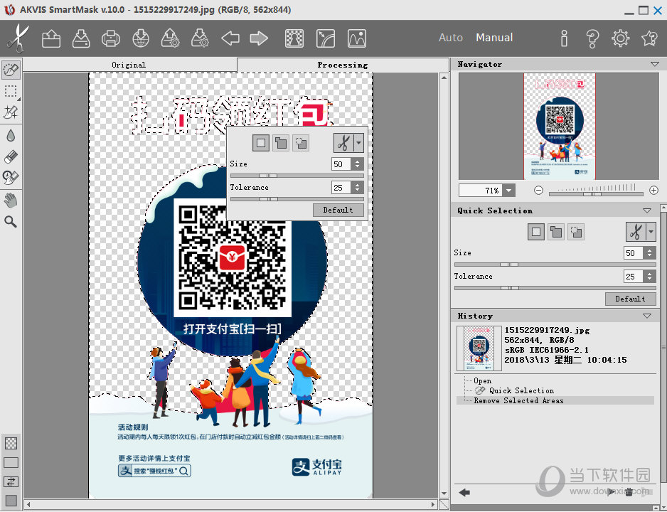Viewport: 667px width, 512px height.
Task: Click the scissors cut button in floating popup
Action: (343, 143)
